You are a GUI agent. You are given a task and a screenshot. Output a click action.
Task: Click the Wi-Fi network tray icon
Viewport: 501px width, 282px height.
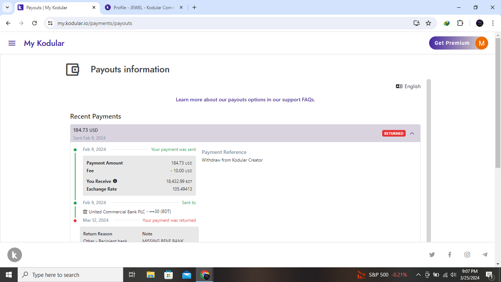(445, 275)
